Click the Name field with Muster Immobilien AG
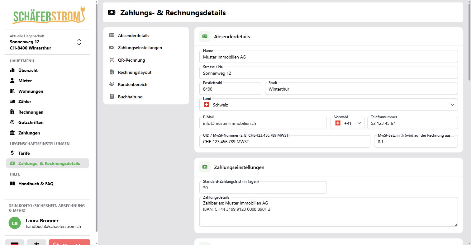471x245 pixels. click(329, 57)
